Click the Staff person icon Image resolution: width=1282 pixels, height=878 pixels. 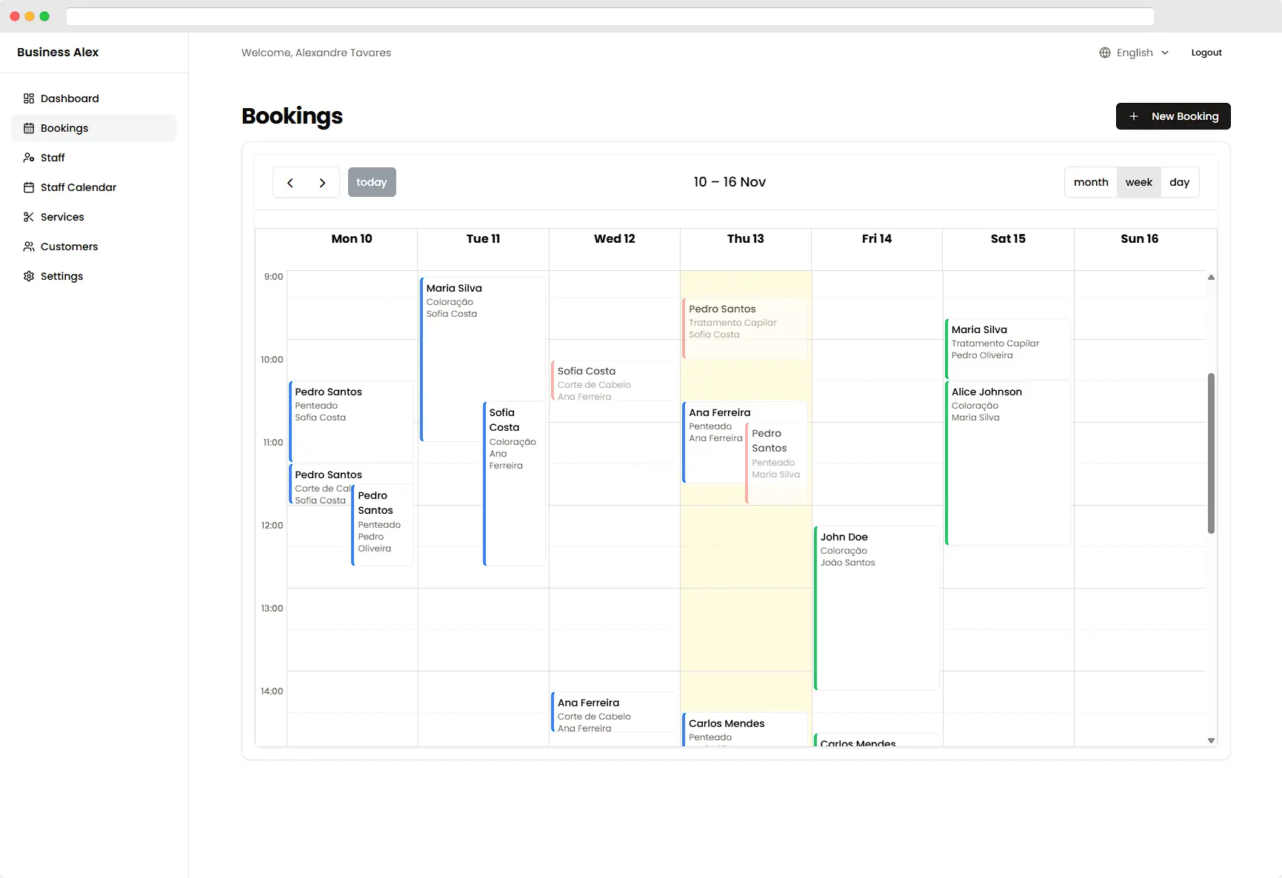point(29,158)
